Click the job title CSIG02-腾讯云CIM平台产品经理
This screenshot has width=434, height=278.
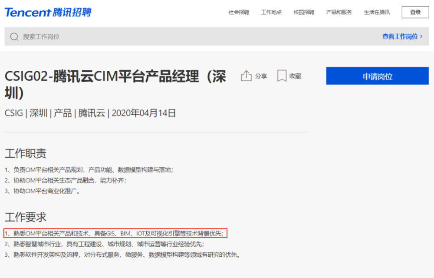click(115, 84)
